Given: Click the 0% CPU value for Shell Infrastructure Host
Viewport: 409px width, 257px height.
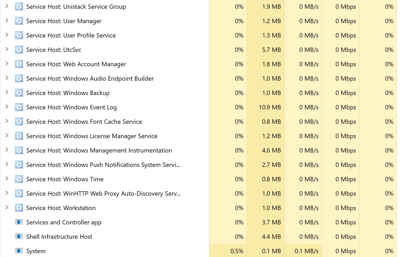Looking at the screenshot, I should (x=239, y=237).
